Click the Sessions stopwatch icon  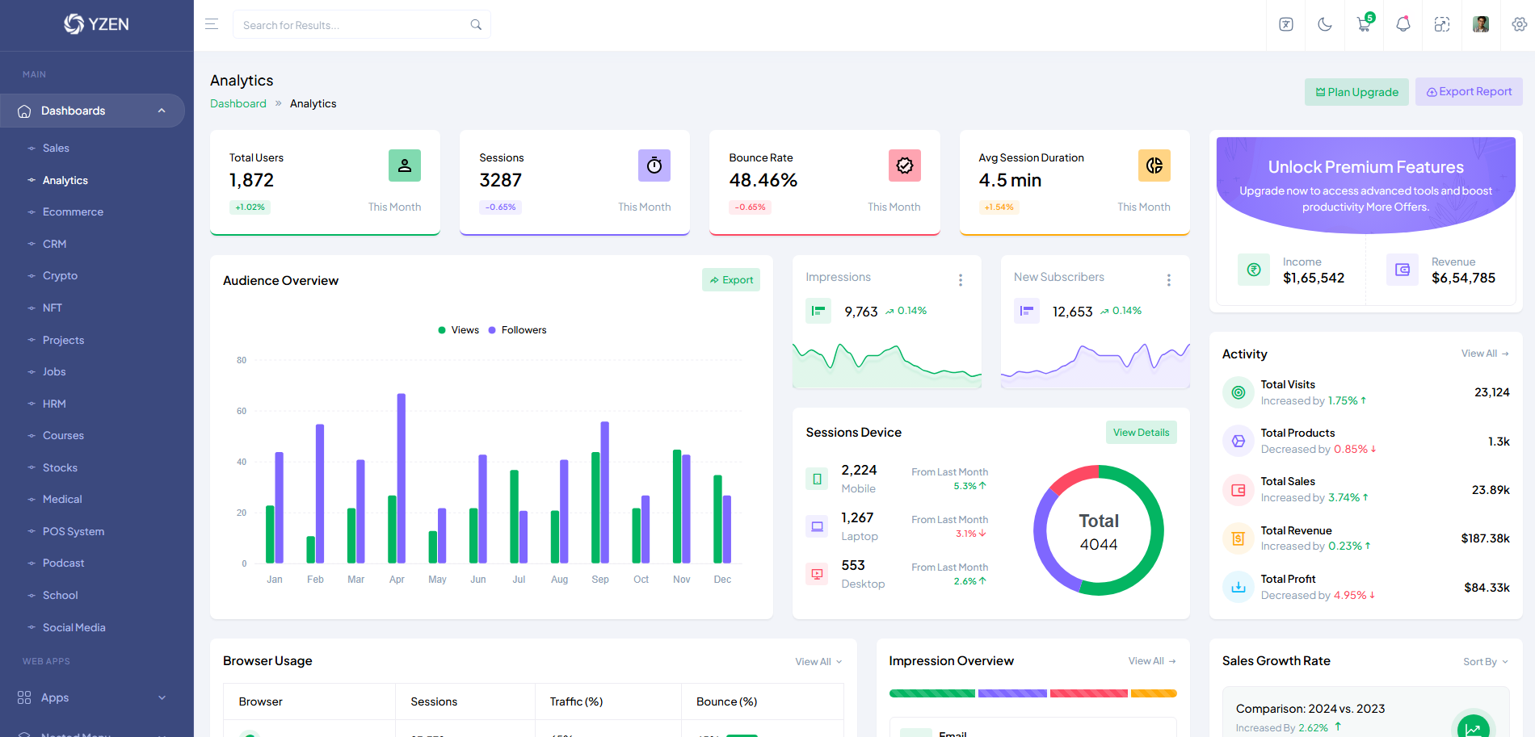click(x=654, y=165)
